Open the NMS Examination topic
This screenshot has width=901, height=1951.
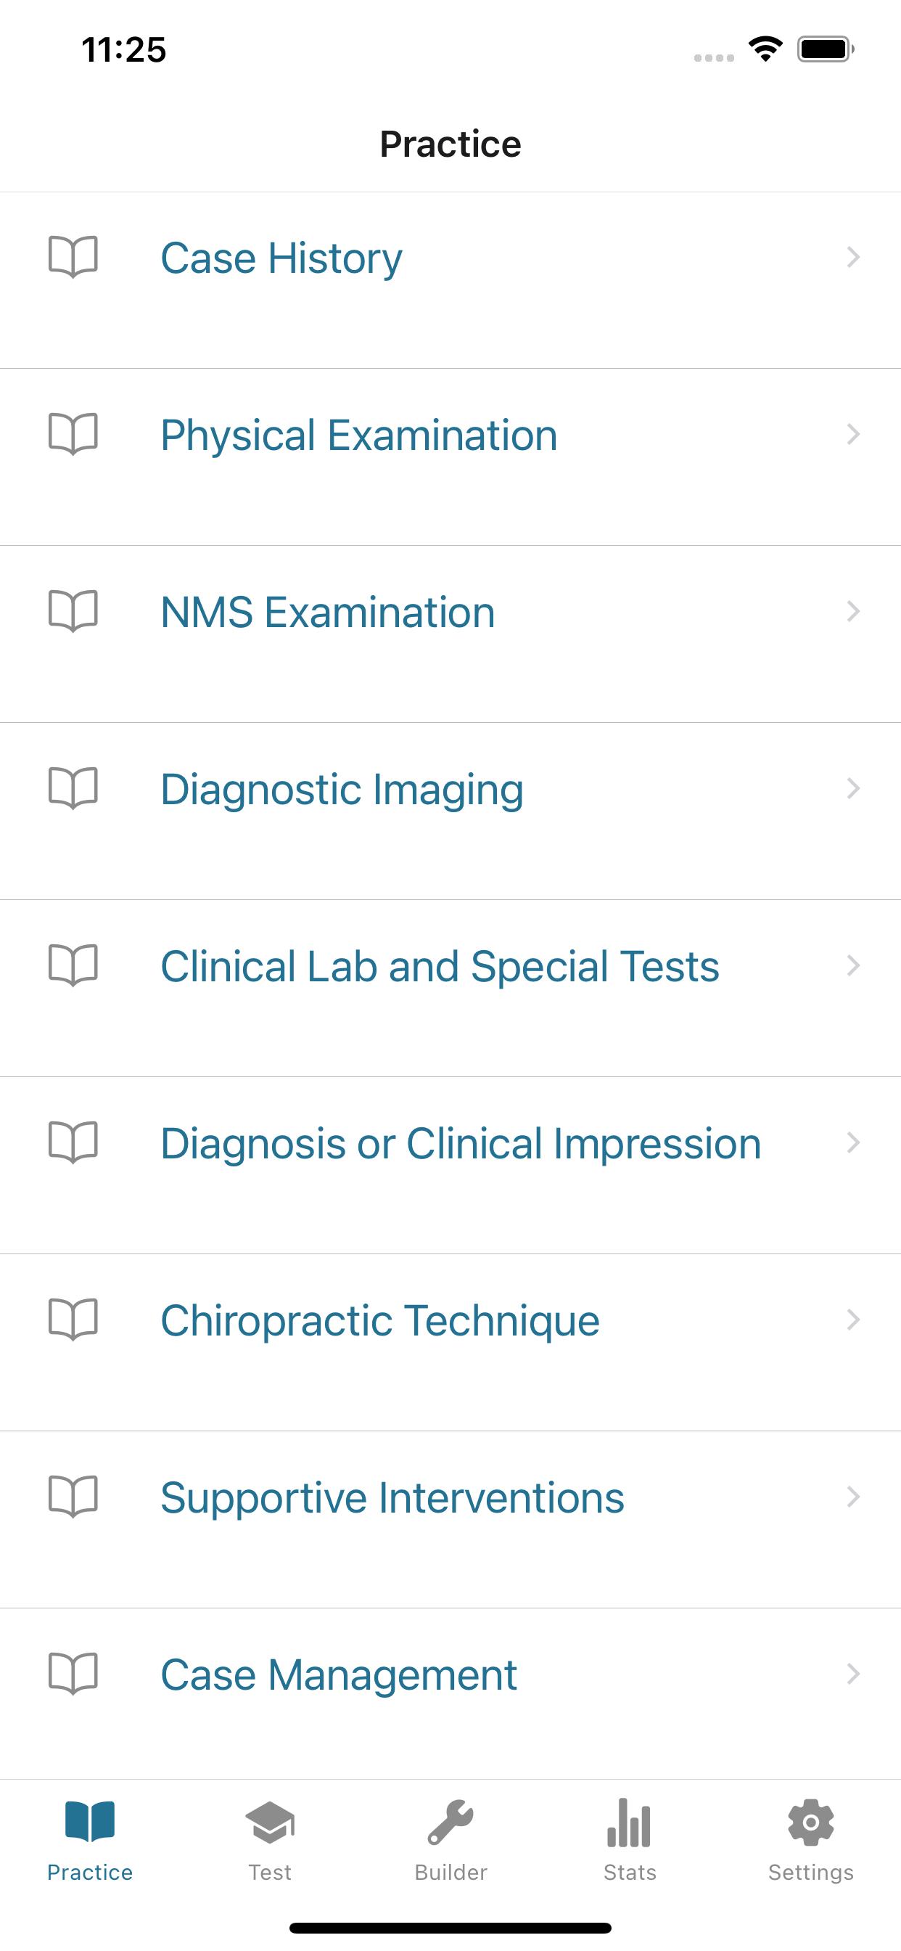(450, 634)
